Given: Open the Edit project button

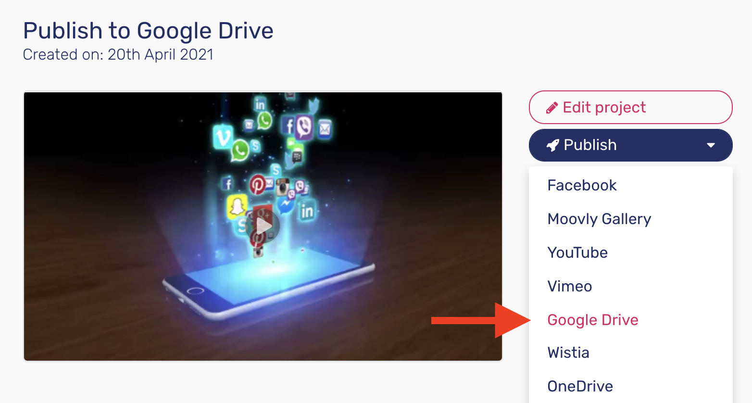Looking at the screenshot, I should pos(630,107).
